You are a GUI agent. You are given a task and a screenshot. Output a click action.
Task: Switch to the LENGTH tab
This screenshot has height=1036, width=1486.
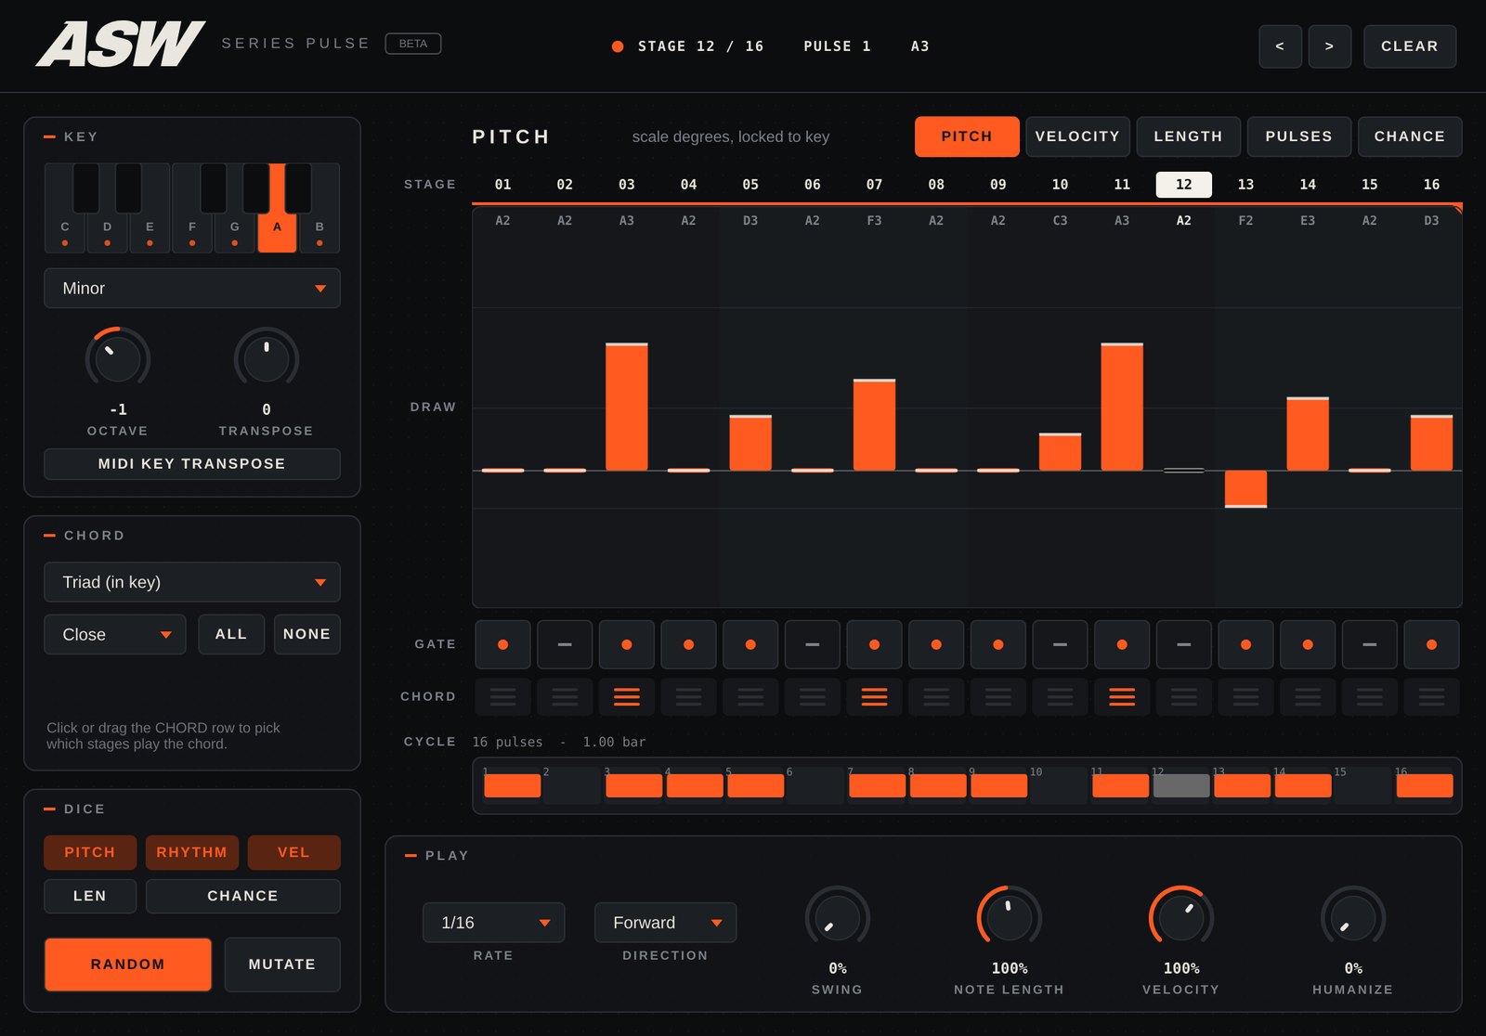(x=1189, y=136)
